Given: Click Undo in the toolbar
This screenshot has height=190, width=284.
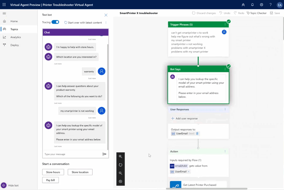Looking at the screenshot, I should coord(225,13).
